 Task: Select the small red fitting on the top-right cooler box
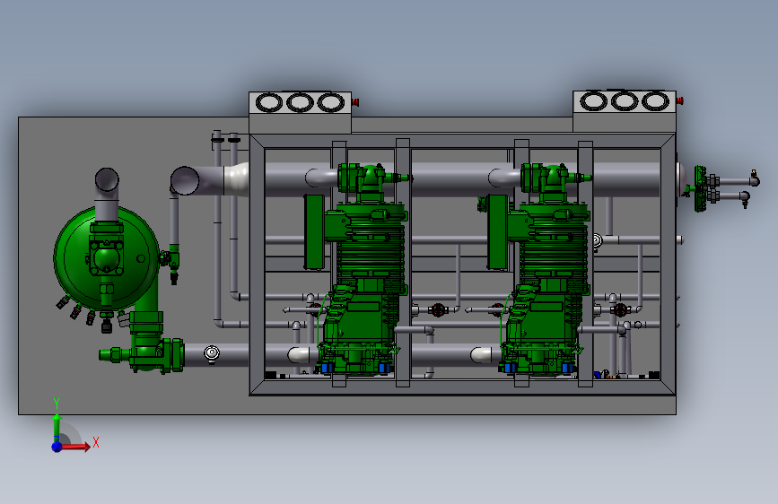pyautogui.click(x=680, y=101)
